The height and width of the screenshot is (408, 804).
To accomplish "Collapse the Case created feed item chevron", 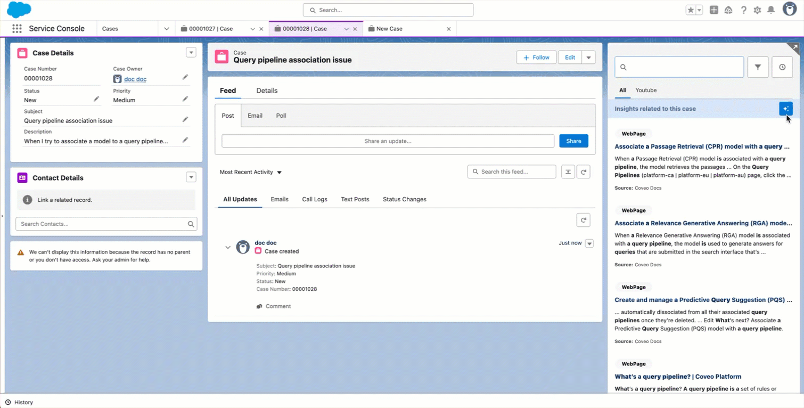I will tap(228, 247).
